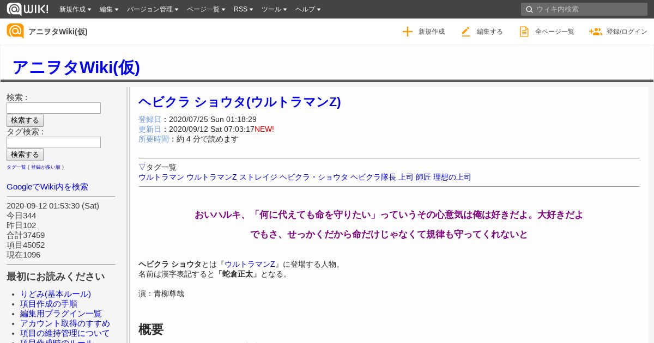The height and width of the screenshot is (343, 654).
Task: Click the 登録日 label link
Action: (x=150, y=119)
